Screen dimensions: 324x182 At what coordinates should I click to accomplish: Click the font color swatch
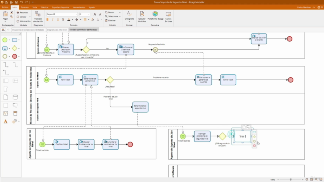[x=69, y=20]
